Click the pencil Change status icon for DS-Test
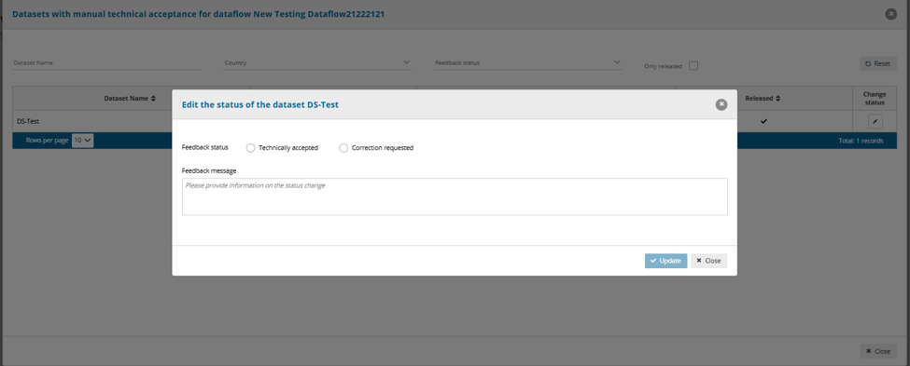Image resolution: width=910 pixels, height=366 pixels. 875,121
